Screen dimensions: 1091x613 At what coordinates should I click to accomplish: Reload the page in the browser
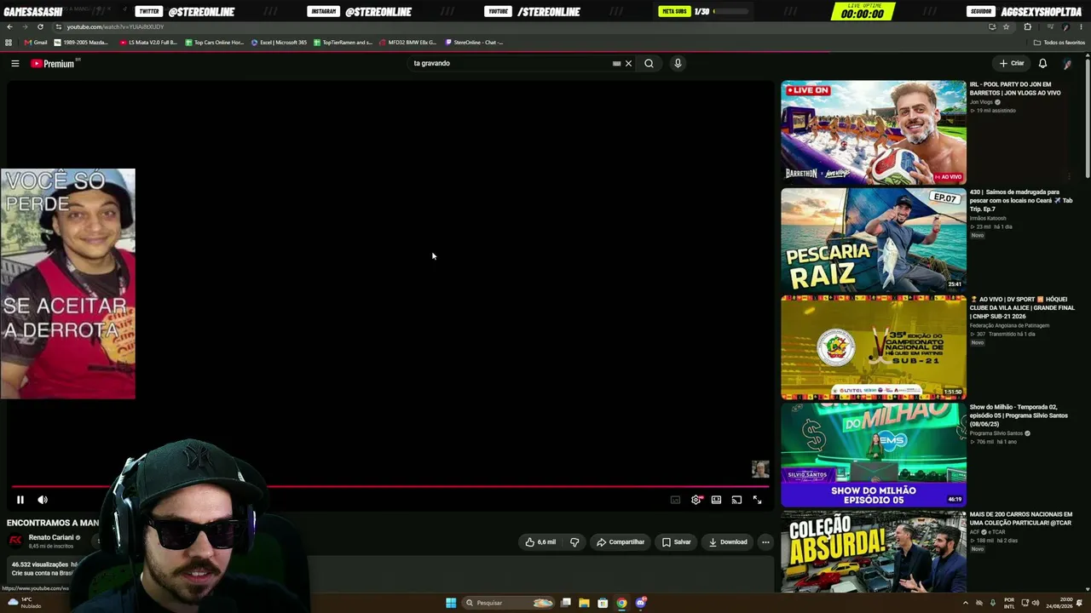point(40,26)
